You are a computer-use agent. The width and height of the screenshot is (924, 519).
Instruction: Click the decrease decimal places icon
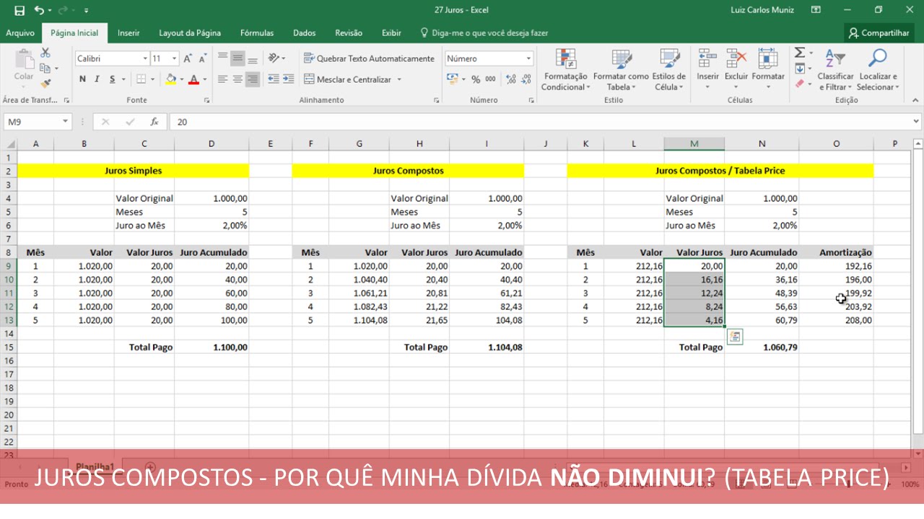click(526, 79)
